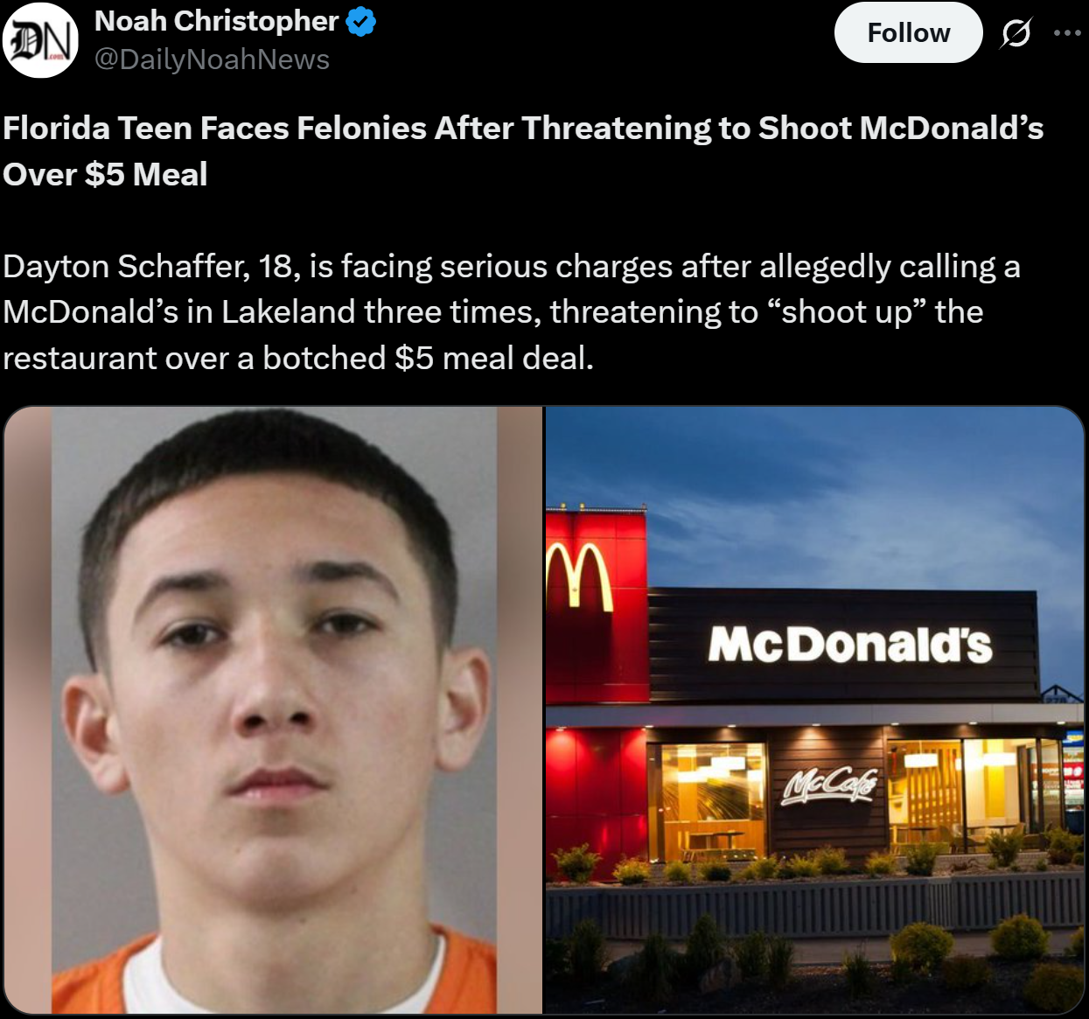The height and width of the screenshot is (1019, 1089).
Task: Open the McDonald's restaurant photo
Action: [x=815, y=710]
